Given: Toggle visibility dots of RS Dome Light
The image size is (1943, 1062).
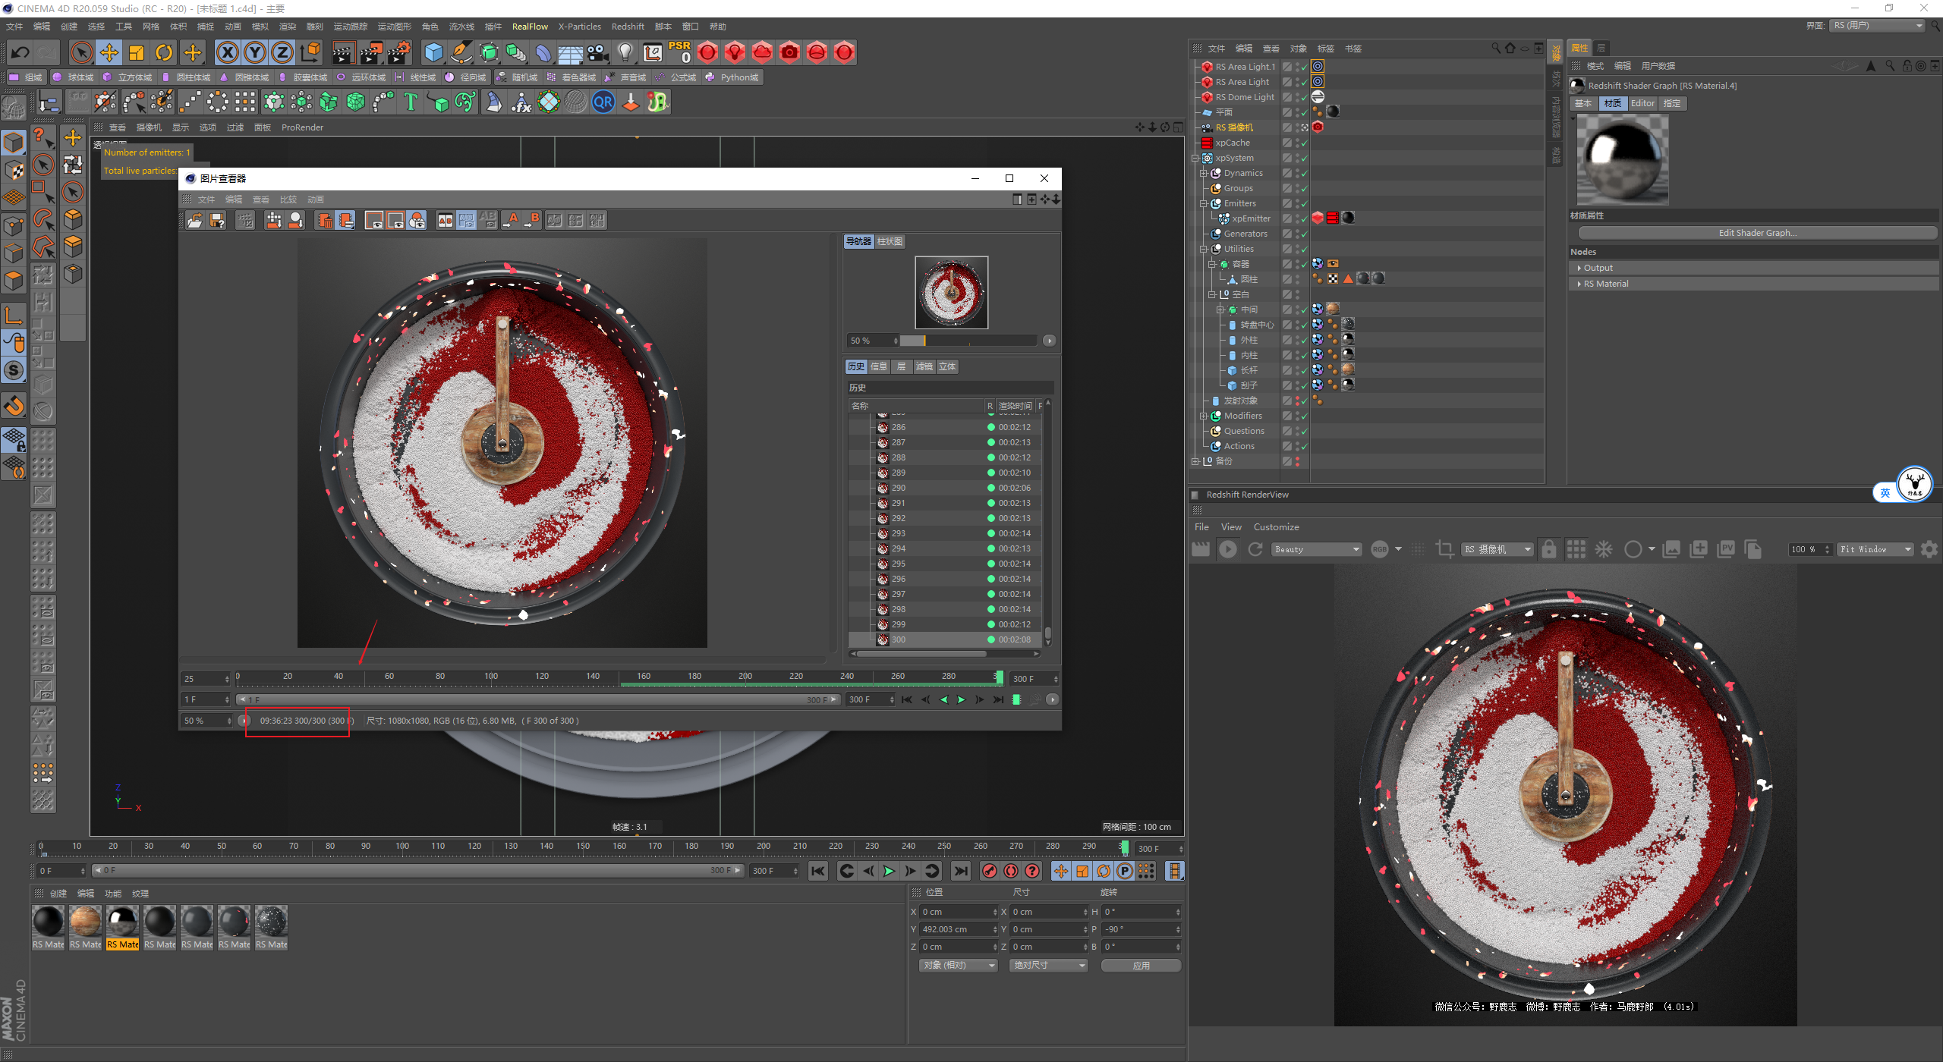Looking at the screenshot, I should click(x=1297, y=97).
